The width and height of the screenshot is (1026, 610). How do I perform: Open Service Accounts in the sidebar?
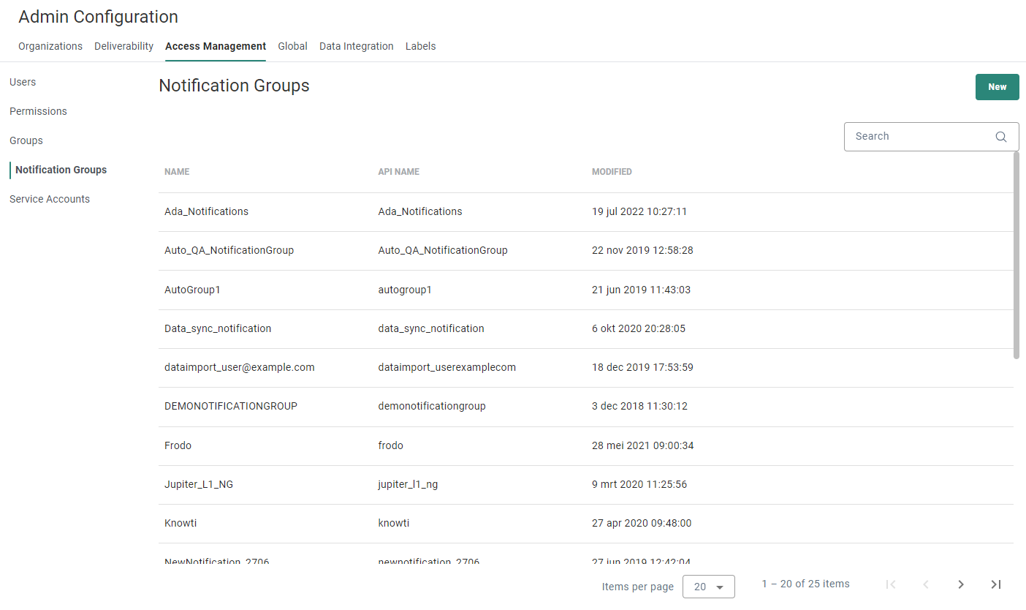pos(50,199)
